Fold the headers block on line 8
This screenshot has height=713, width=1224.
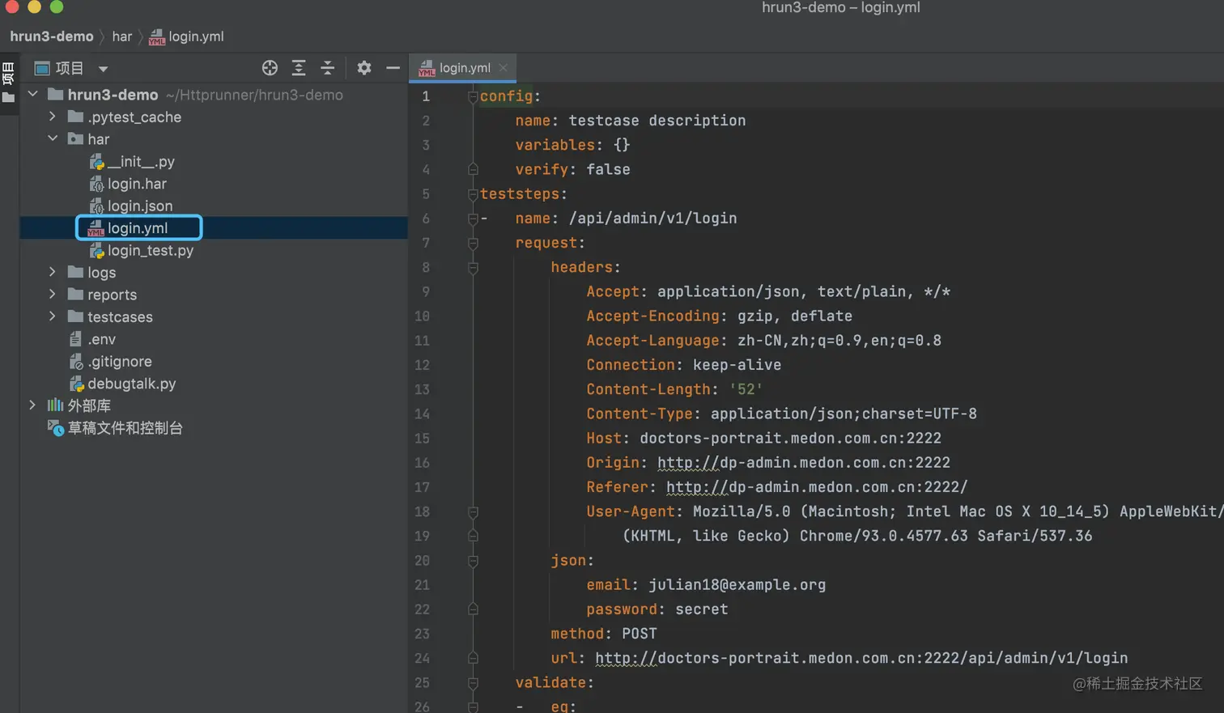[473, 267]
